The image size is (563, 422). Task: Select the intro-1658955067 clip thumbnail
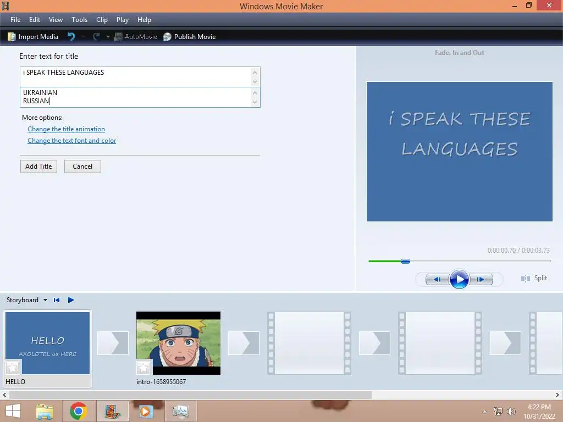179,343
